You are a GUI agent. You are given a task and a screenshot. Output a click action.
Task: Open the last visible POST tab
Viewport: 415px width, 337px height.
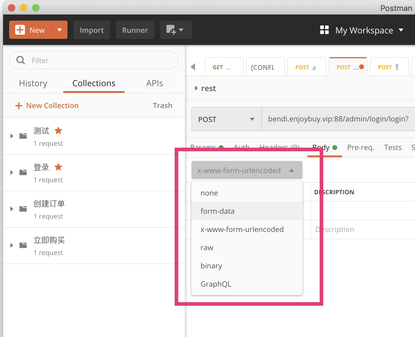(x=389, y=67)
